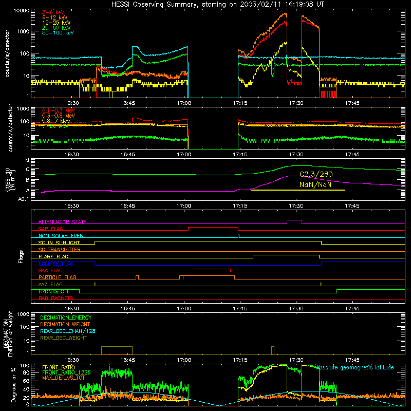Select the SC_TRANSMITTER flag label

tap(59, 249)
